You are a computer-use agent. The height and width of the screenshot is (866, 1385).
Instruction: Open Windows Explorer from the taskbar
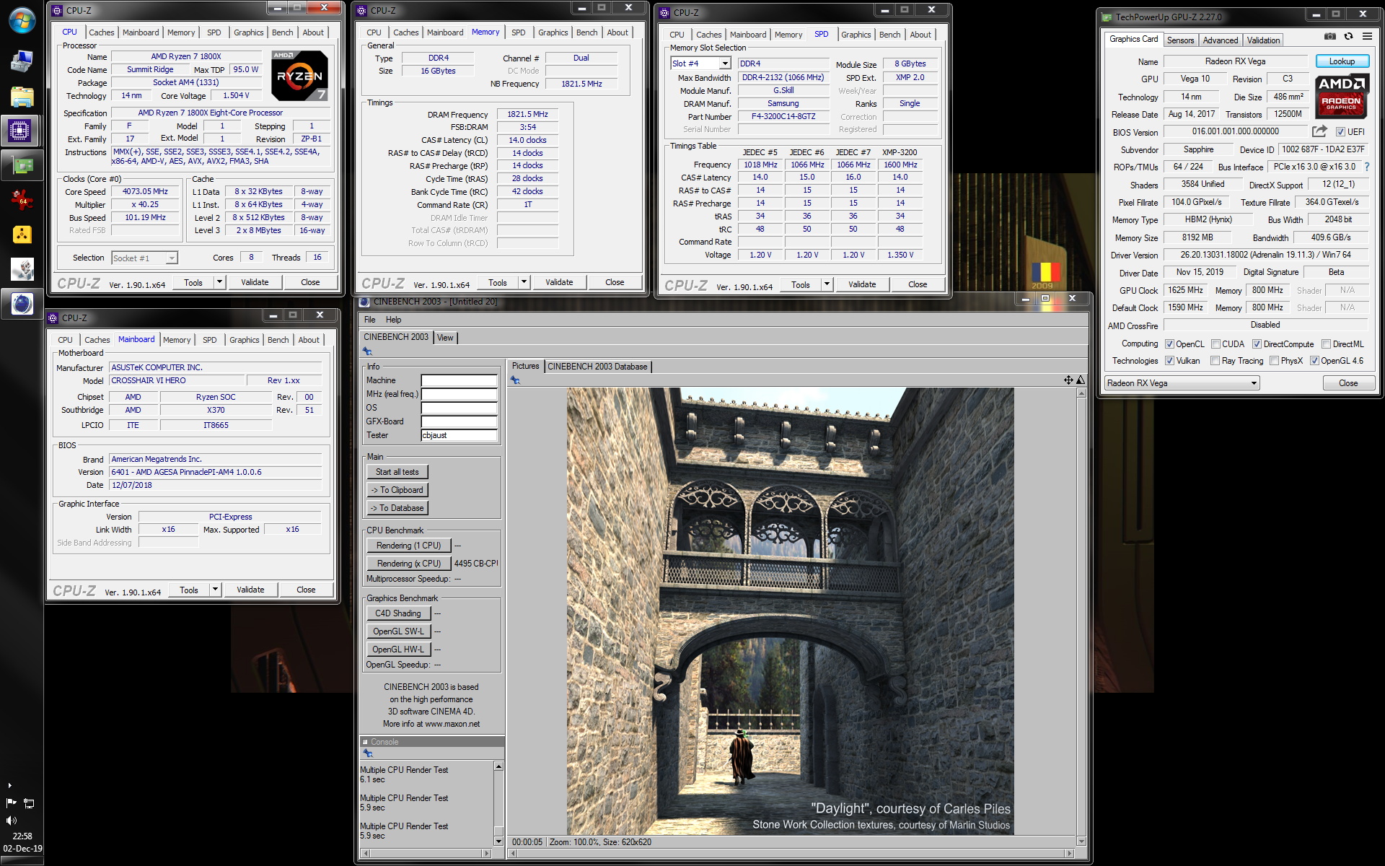(x=22, y=97)
